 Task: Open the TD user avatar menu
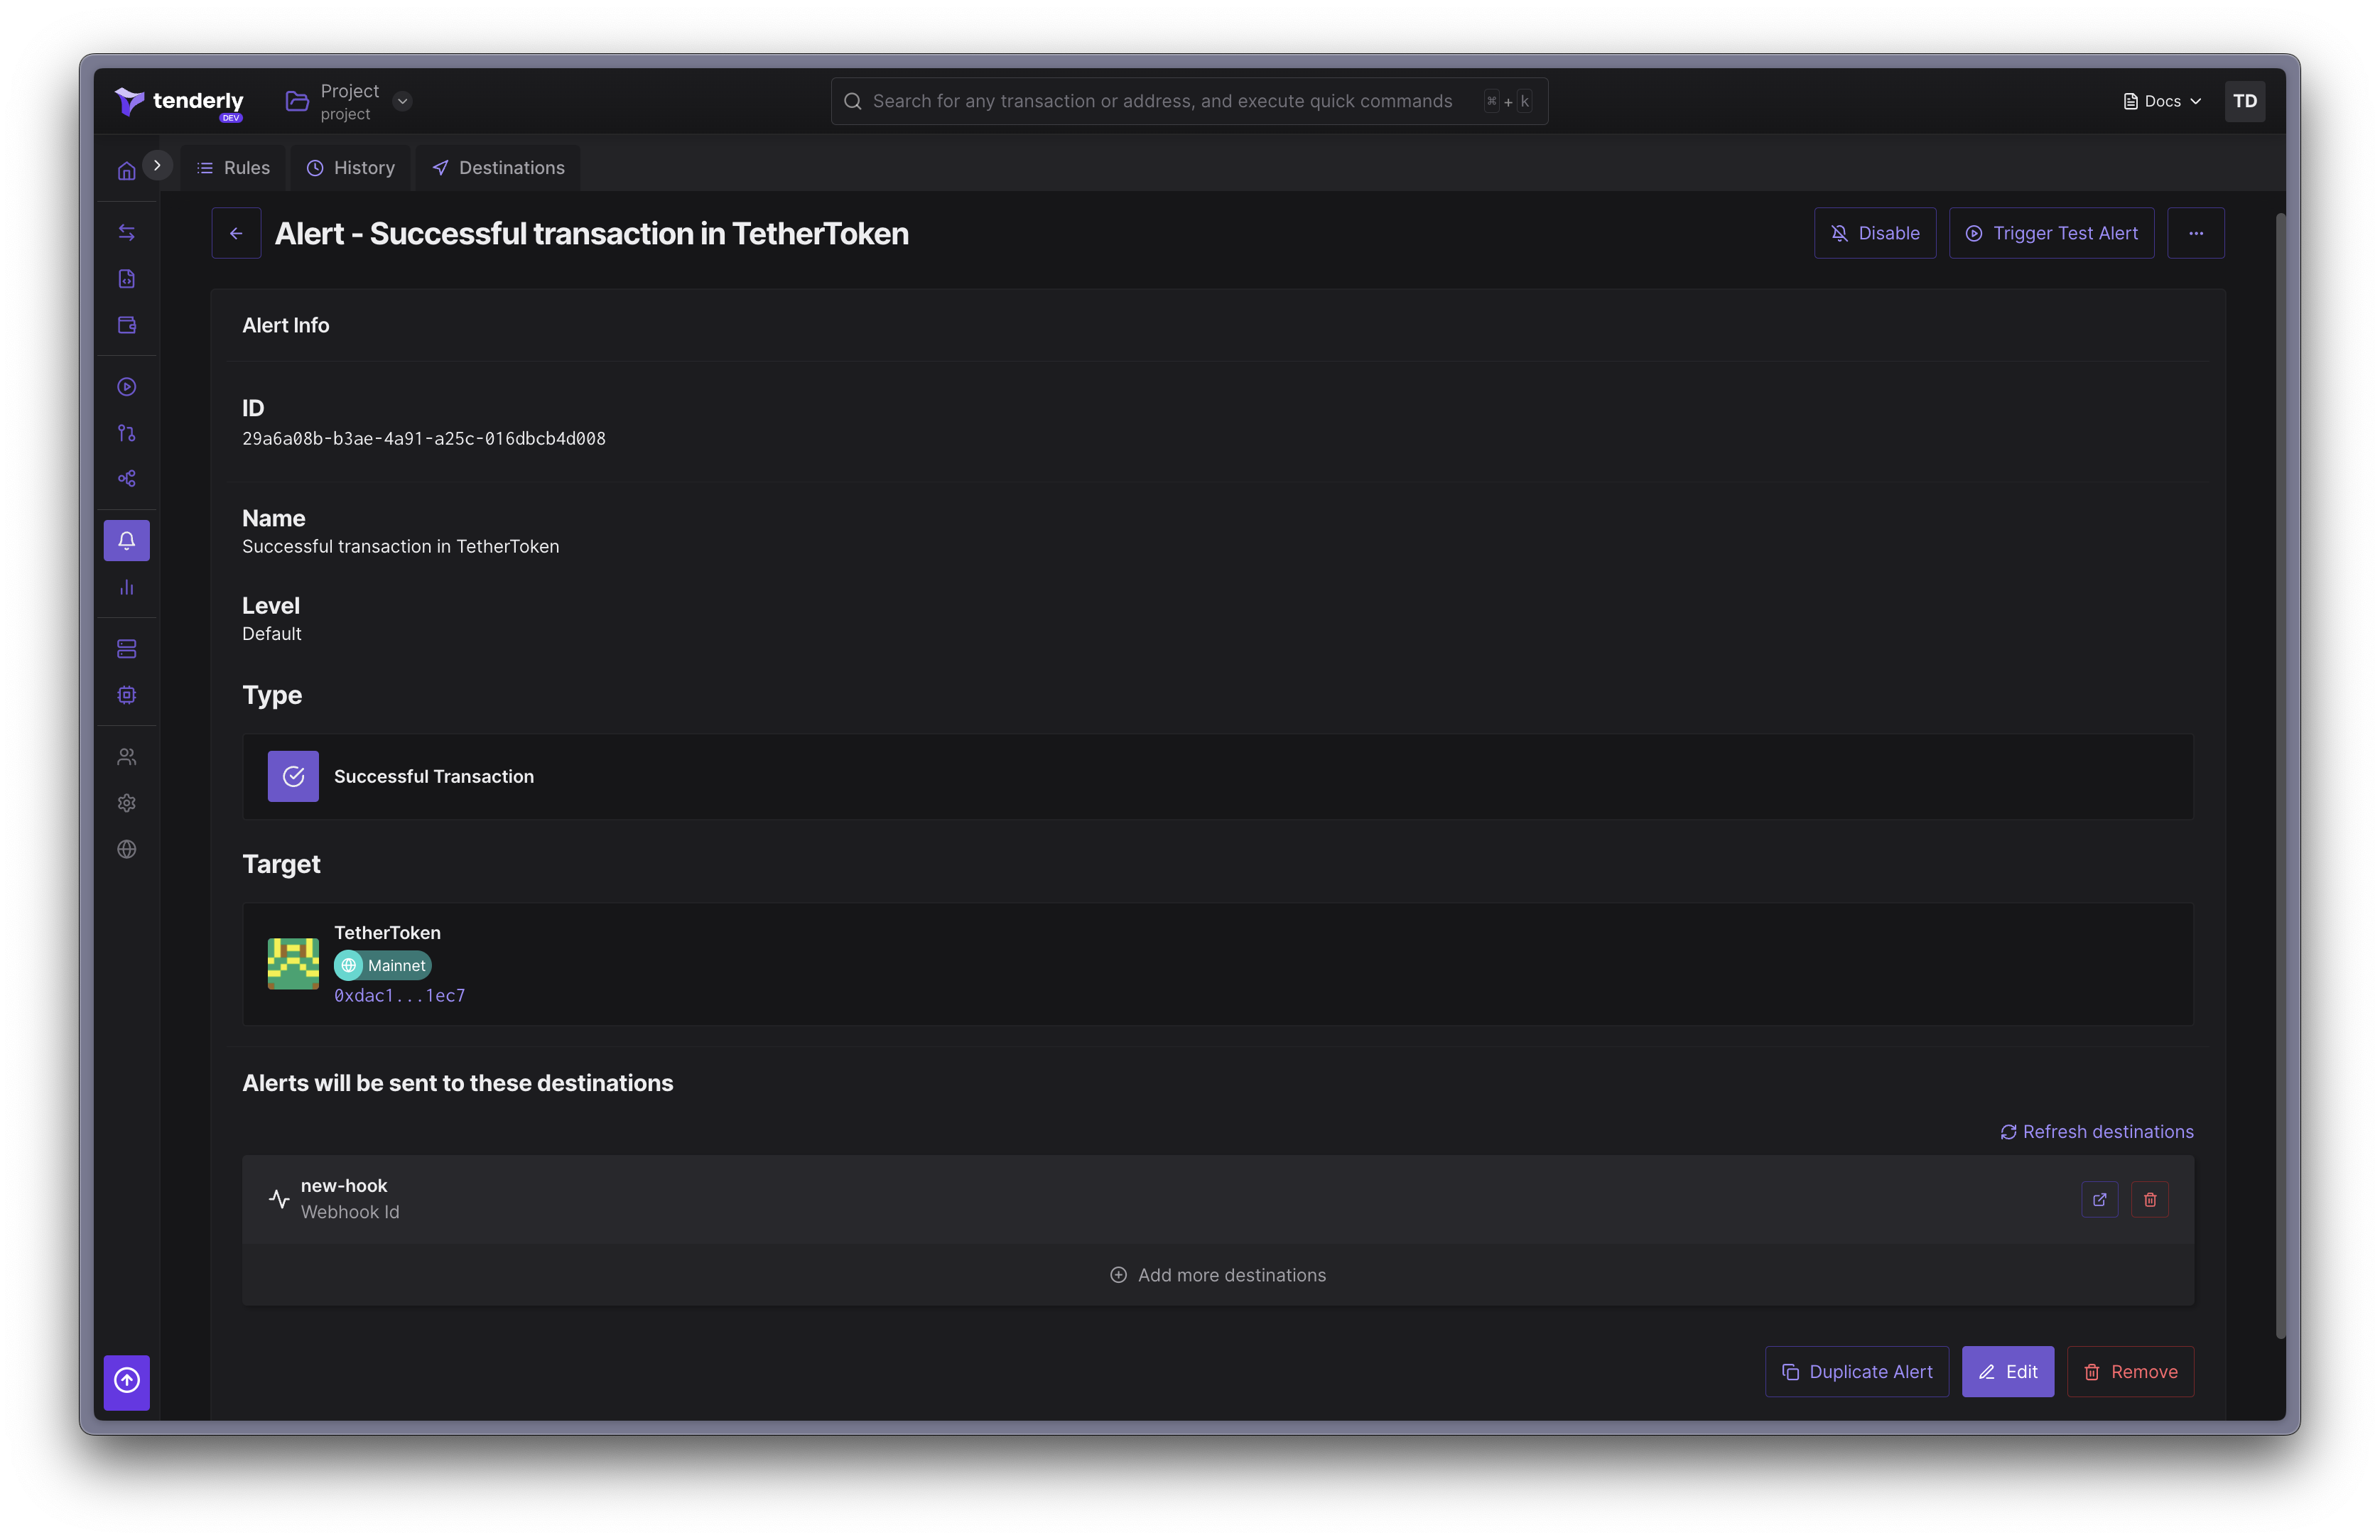(2244, 101)
